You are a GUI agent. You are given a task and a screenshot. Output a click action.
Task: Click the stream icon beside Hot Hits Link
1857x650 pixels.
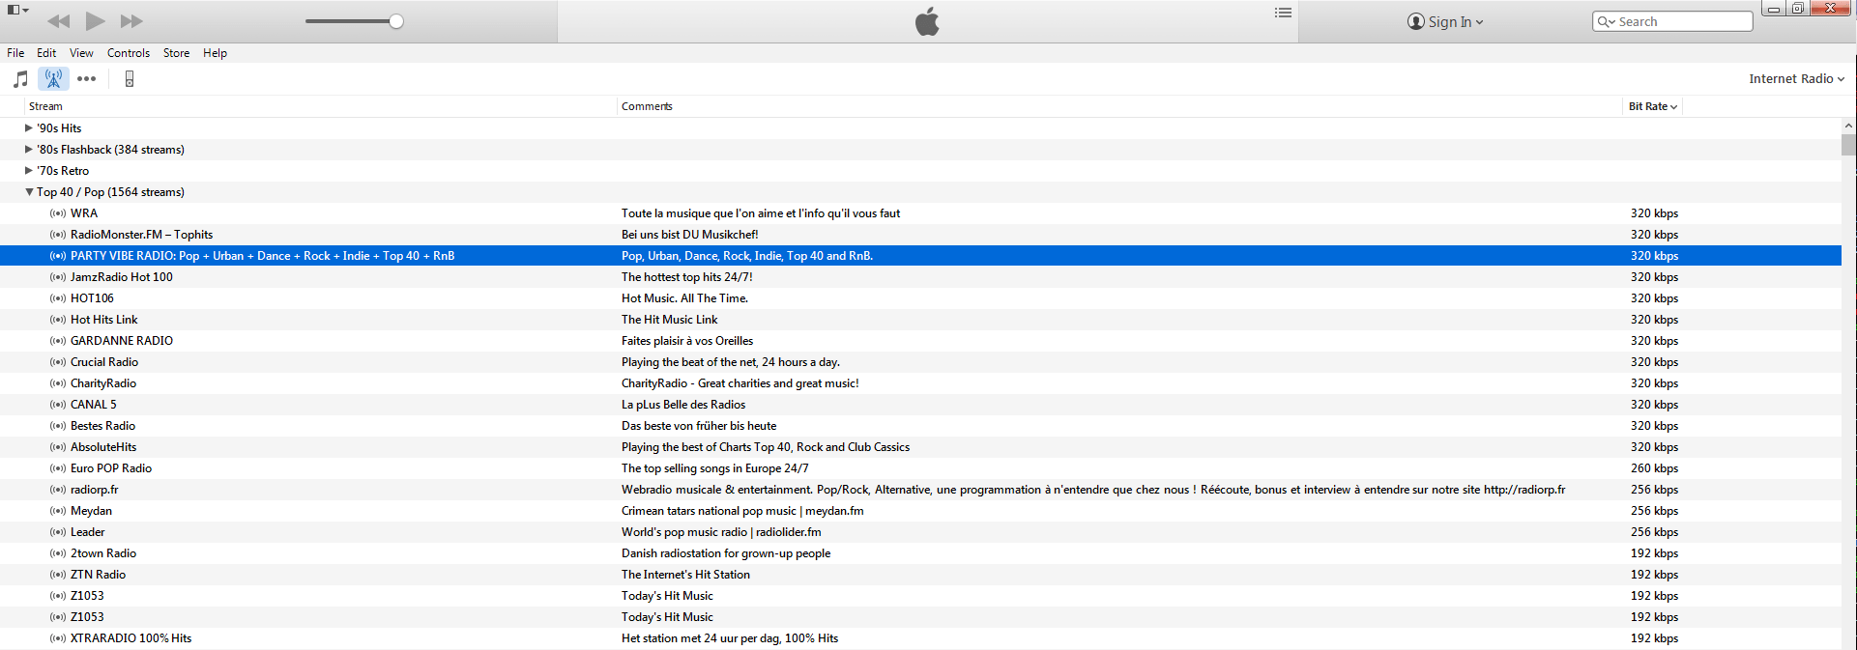click(x=58, y=320)
